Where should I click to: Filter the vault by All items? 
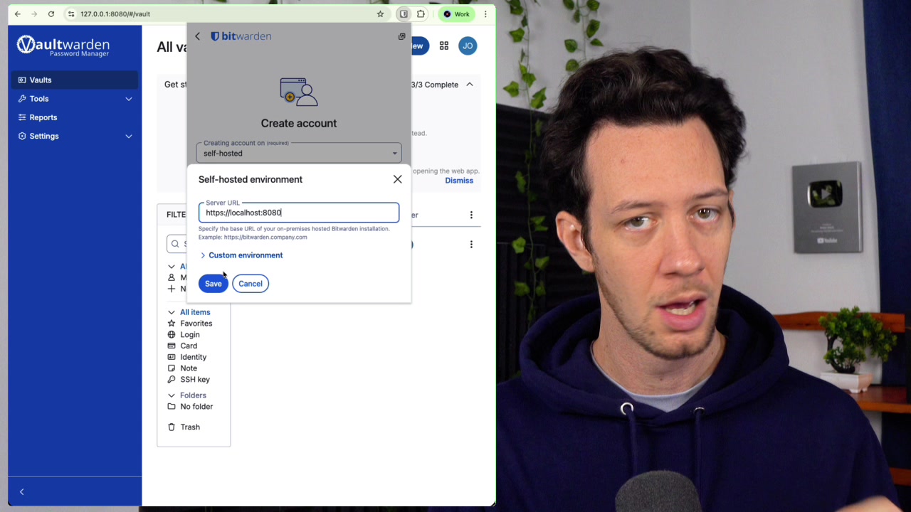(x=195, y=312)
